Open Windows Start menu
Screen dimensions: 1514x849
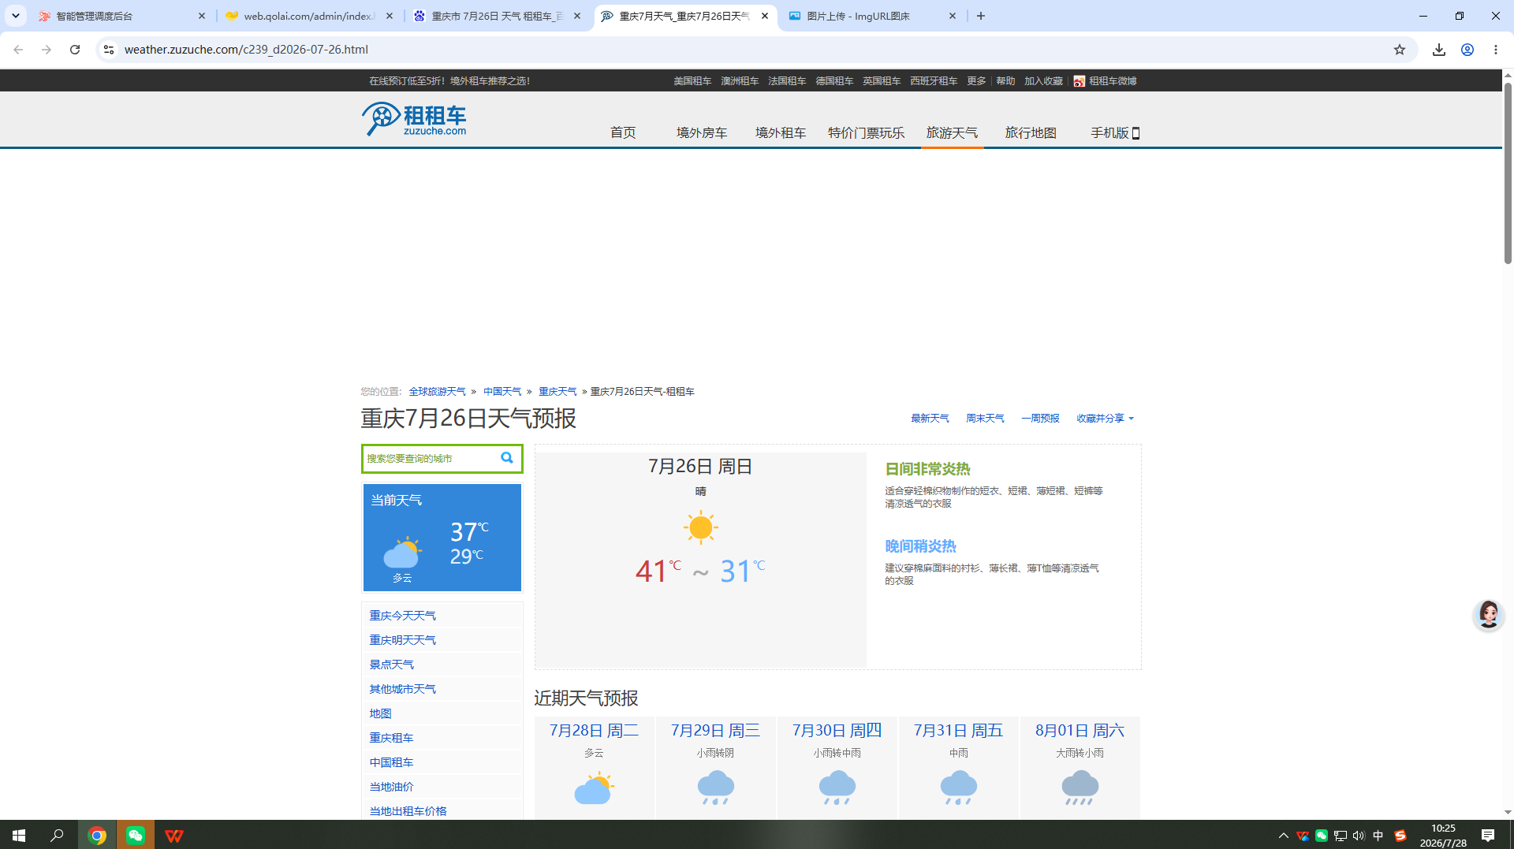pyautogui.click(x=19, y=835)
